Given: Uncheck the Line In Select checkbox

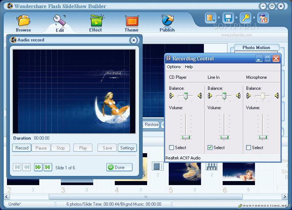Looking at the screenshot, I should pos(210,147).
